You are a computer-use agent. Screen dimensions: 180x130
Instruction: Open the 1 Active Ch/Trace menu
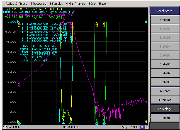[15, 4]
